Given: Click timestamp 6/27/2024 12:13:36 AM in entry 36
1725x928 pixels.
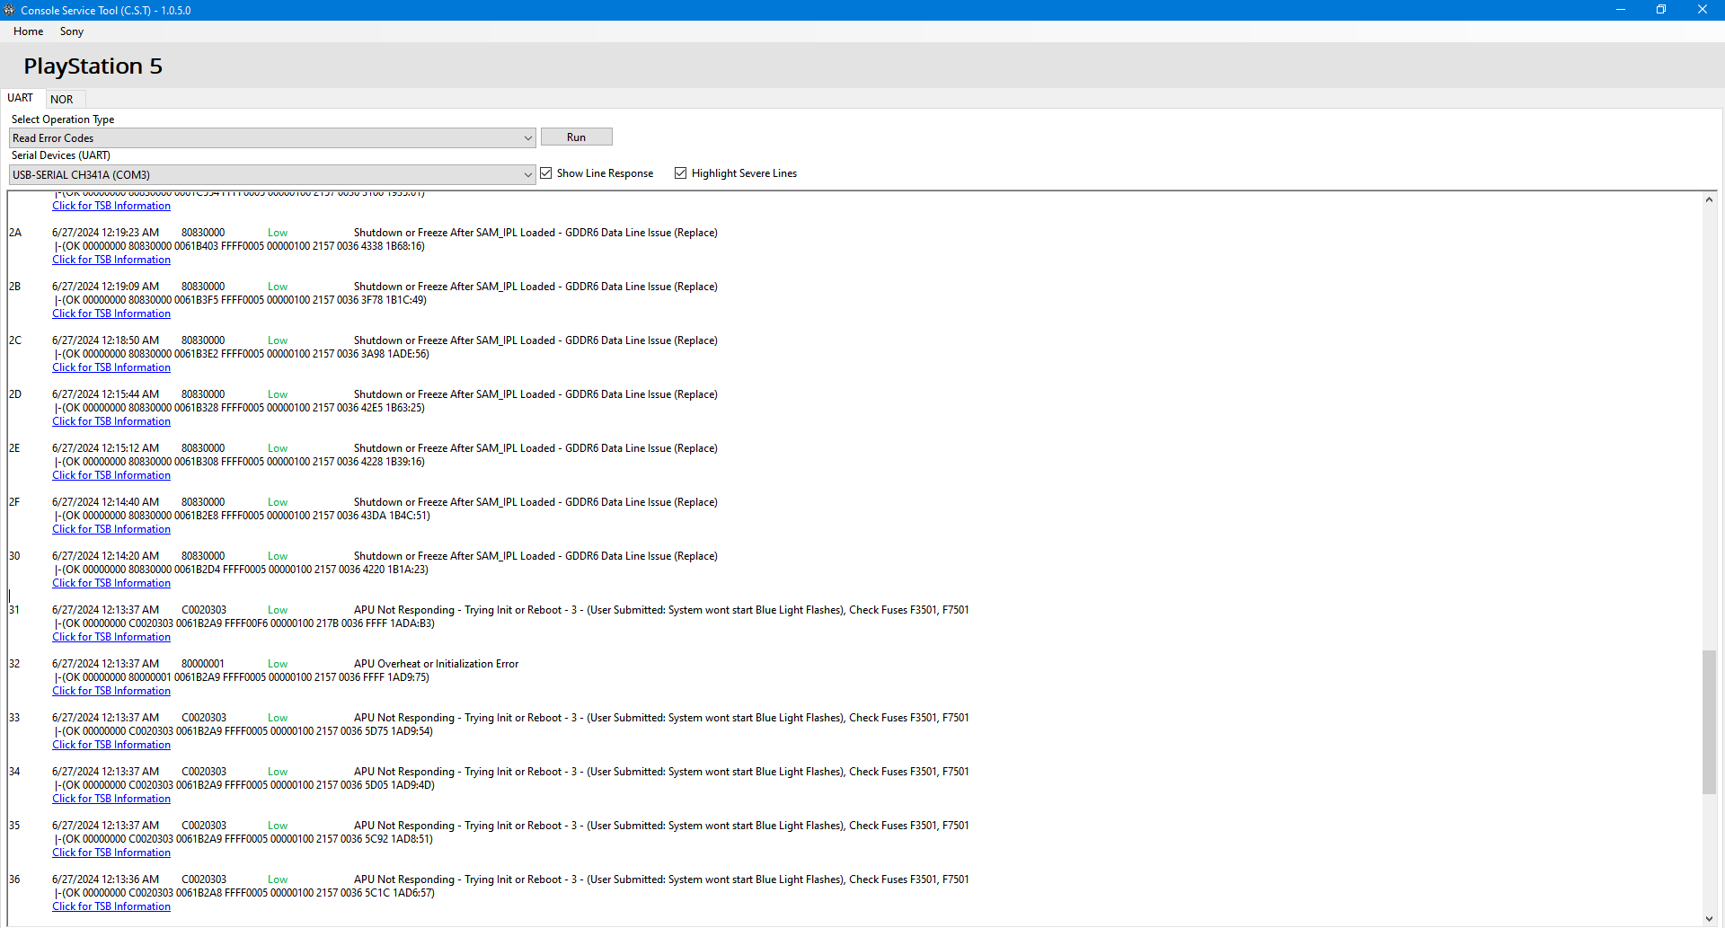Looking at the screenshot, I should tap(105, 879).
